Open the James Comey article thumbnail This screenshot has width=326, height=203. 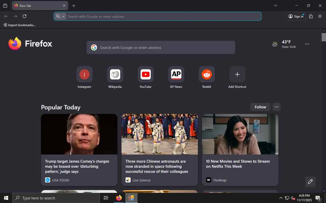[79, 134]
